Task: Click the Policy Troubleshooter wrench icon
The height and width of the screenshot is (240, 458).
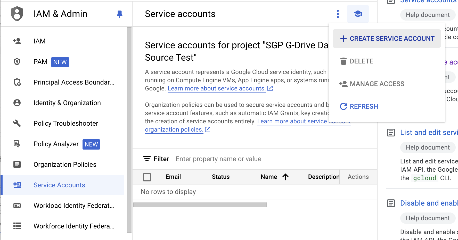Action: click(x=17, y=123)
